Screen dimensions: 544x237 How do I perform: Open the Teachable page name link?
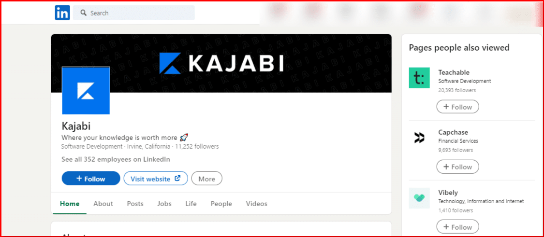click(454, 72)
